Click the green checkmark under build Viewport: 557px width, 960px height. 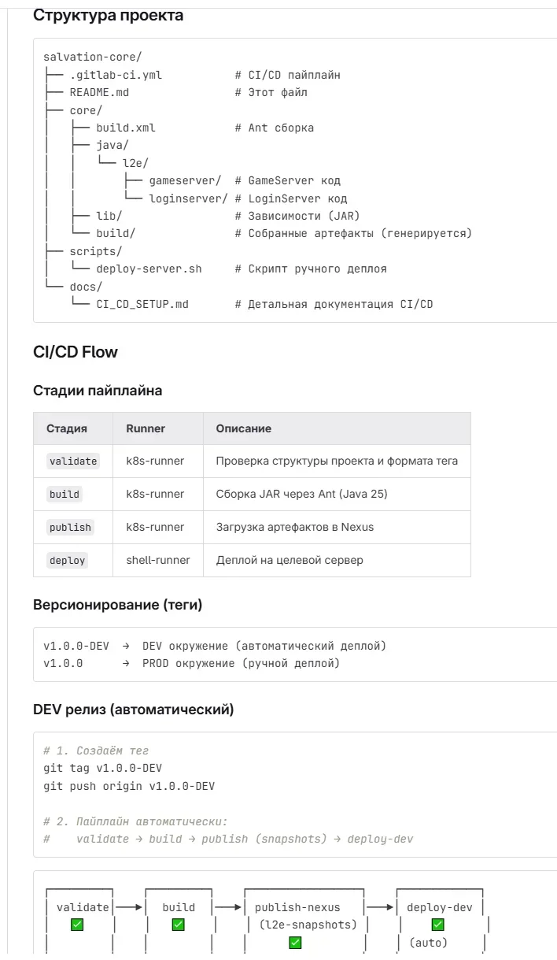(x=179, y=925)
